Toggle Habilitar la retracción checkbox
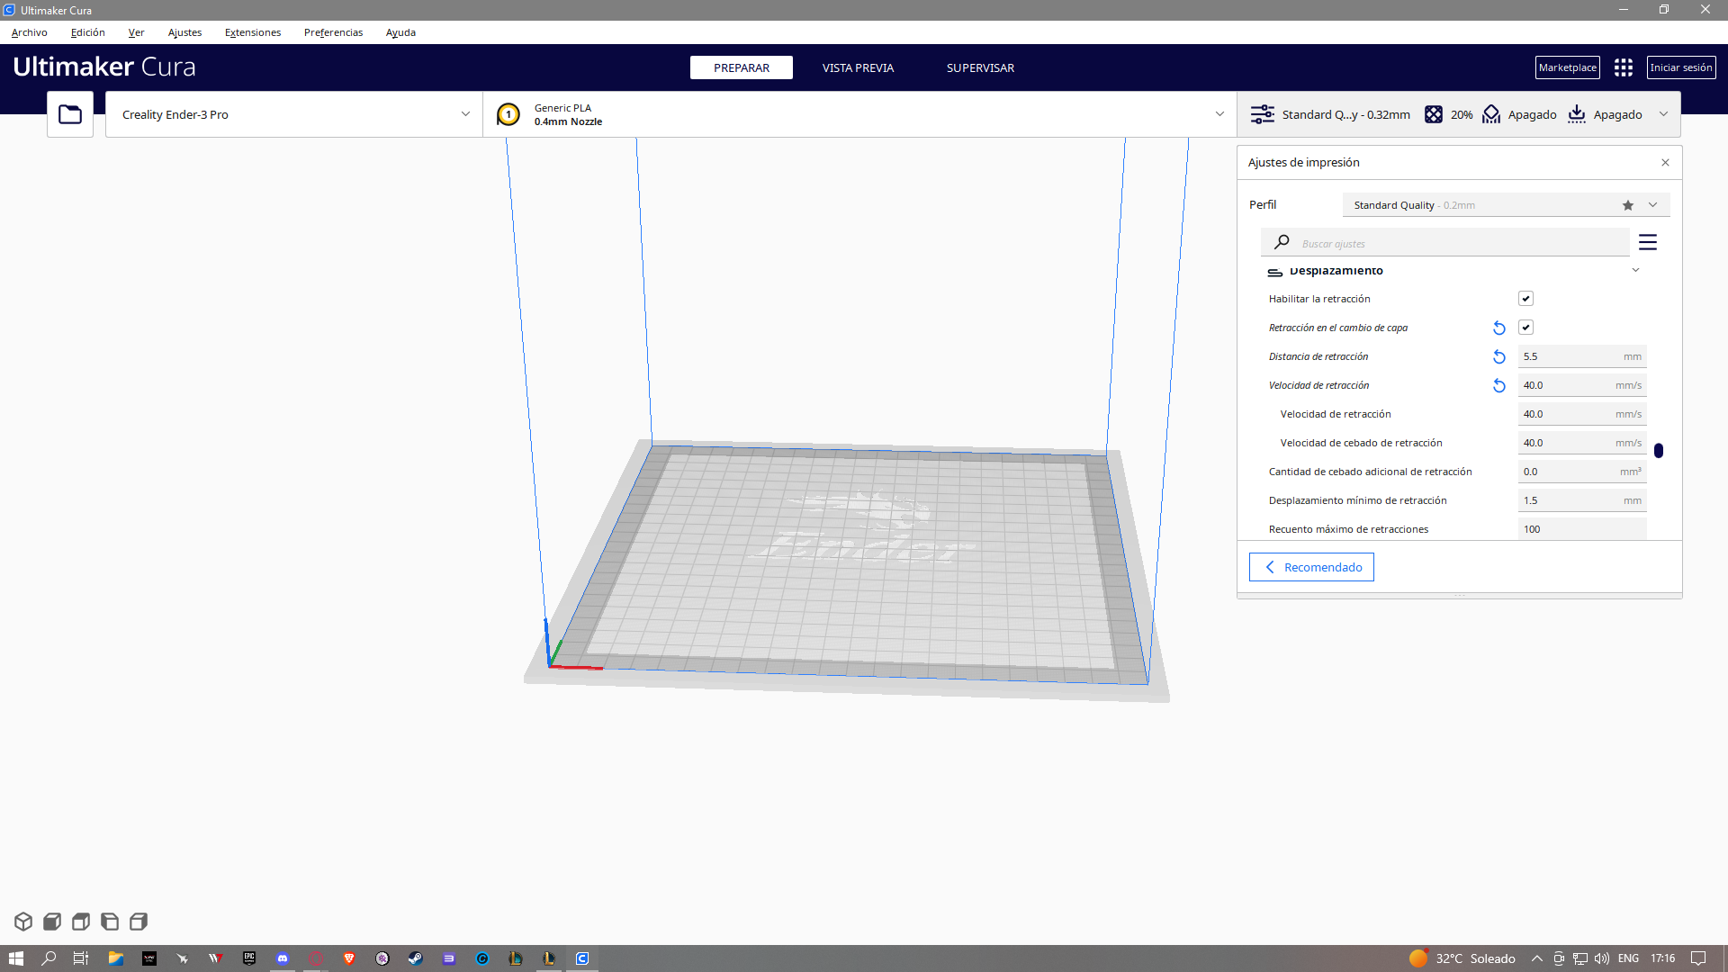 1525,299
